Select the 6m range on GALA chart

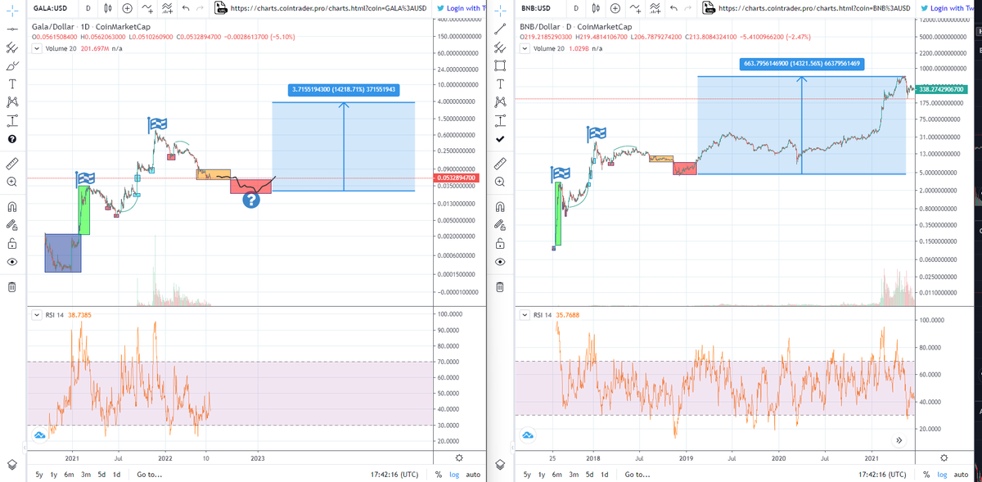click(70, 475)
